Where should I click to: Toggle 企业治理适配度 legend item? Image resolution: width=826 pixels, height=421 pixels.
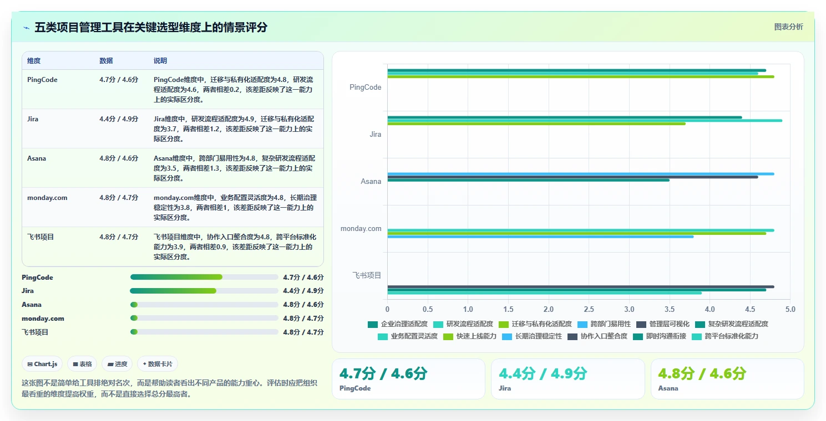pos(398,324)
